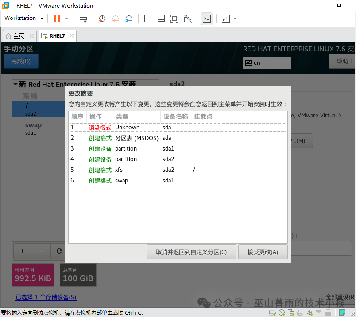
Task: Send Ctrl+Alt+Del to the guest
Action: click(x=83, y=18)
